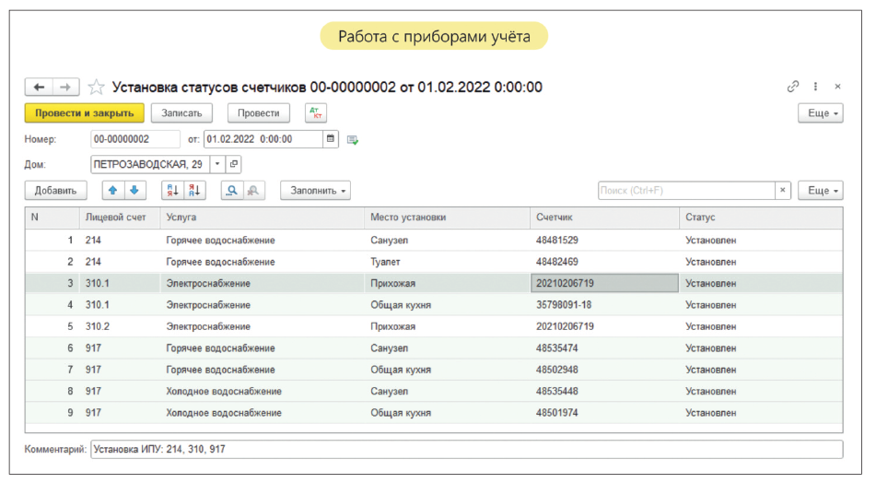Viewport: 876px width, 483px height.
Task: Click Установлен status in row 9
Action: click(710, 413)
